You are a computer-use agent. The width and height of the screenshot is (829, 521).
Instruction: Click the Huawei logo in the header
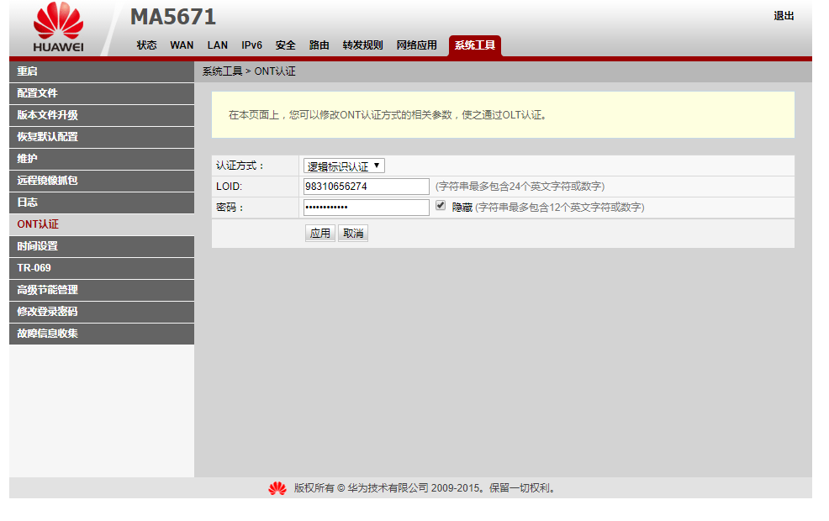(x=58, y=27)
